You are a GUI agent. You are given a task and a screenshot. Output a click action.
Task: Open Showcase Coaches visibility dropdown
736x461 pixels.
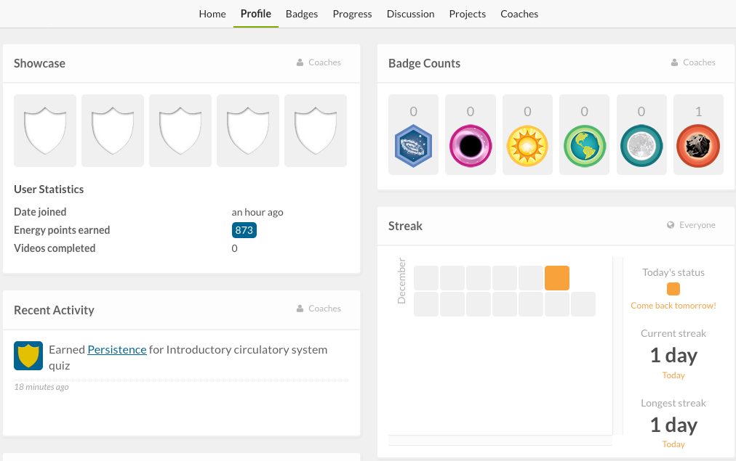tap(319, 62)
